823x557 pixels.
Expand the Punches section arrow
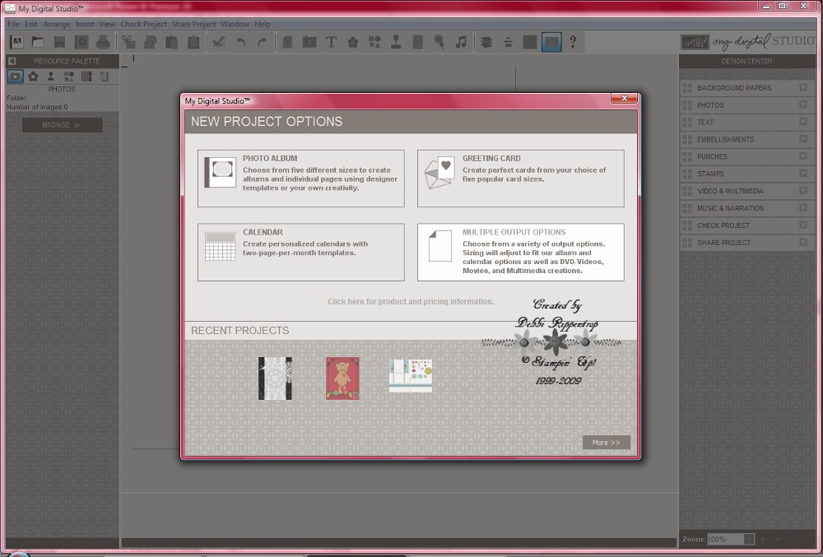(x=803, y=156)
